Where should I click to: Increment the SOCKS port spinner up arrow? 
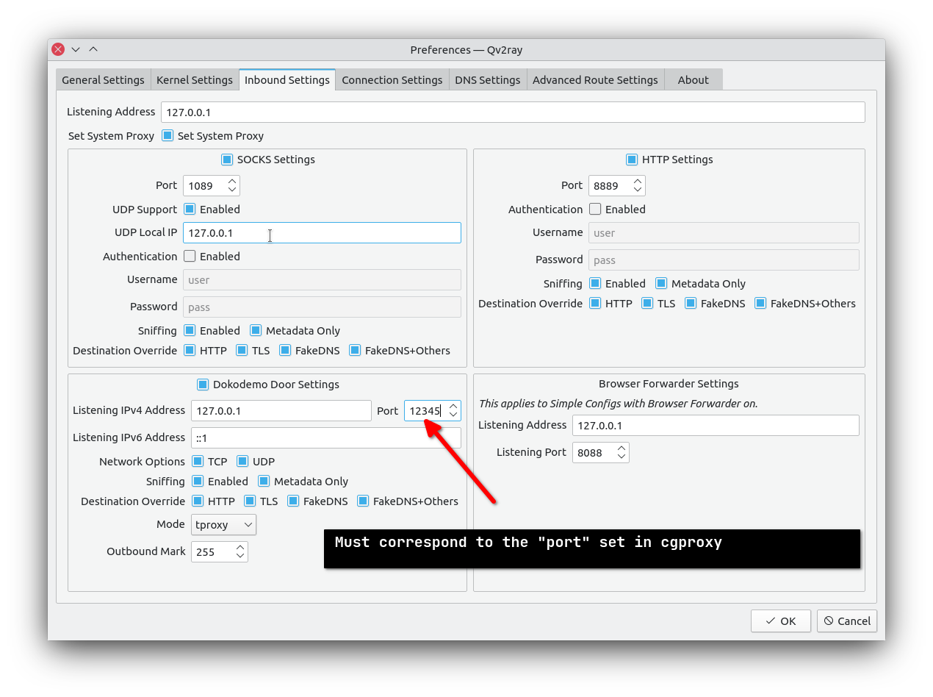[232, 181]
